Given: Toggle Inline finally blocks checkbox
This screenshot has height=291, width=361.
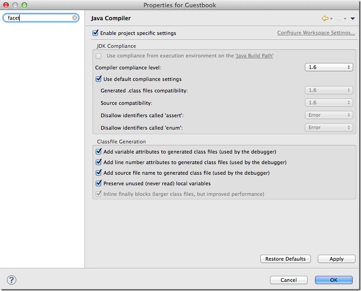Looking at the screenshot, I should pos(98,194).
